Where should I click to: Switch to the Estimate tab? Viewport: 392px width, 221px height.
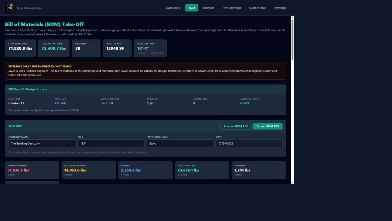pyautogui.click(x=209, y=8)
